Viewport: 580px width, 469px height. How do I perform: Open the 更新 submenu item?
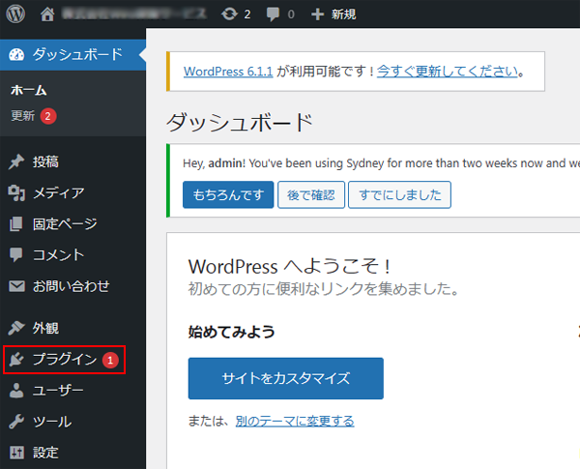[22, 116]
